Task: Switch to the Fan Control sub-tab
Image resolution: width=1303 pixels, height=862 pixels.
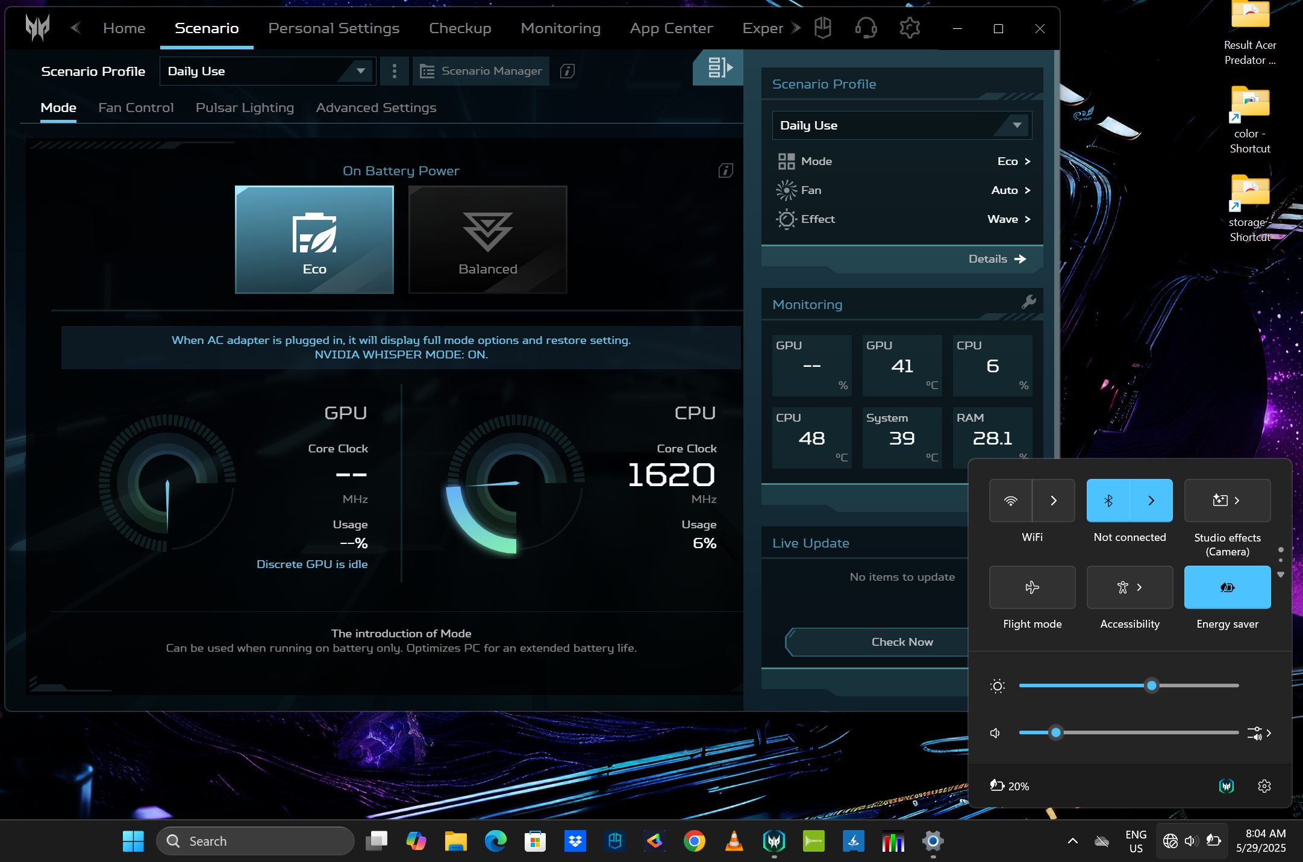Action: (136, 108)
